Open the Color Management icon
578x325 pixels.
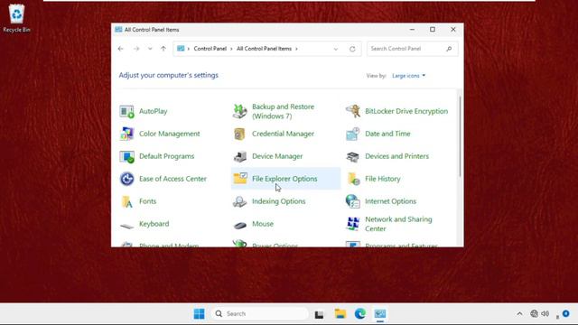tap(126, 134)
